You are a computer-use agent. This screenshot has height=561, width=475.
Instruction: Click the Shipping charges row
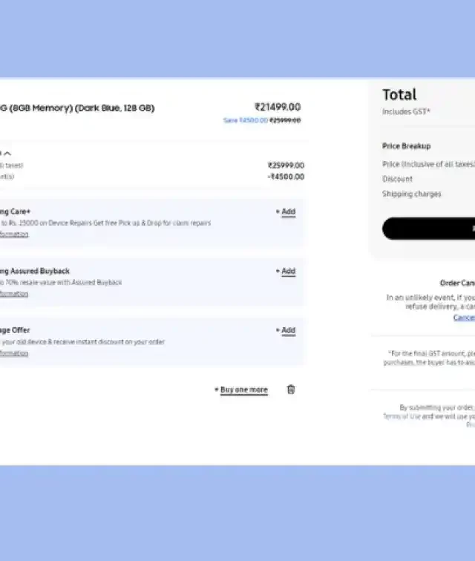tap(428, 194)
